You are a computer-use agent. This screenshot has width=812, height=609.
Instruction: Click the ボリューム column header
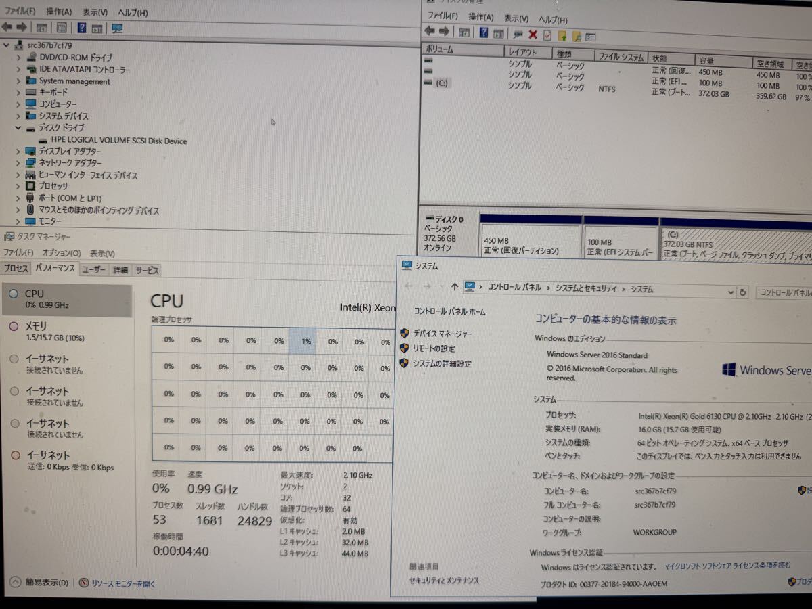coord(463,49)
